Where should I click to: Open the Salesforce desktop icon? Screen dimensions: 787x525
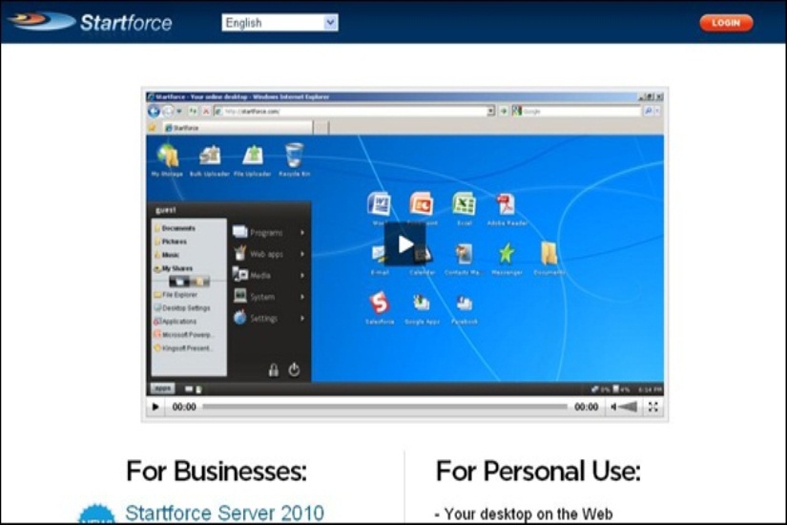click(x=380, y=307)
